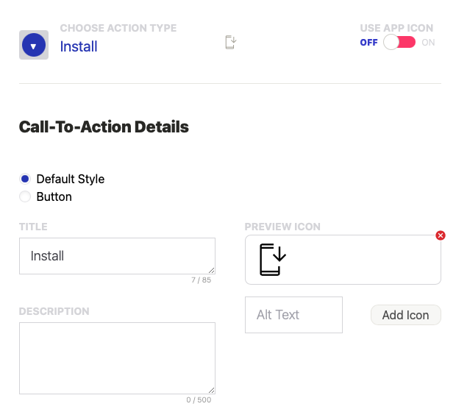Click the Choose Action Type label

coord(118,28)
